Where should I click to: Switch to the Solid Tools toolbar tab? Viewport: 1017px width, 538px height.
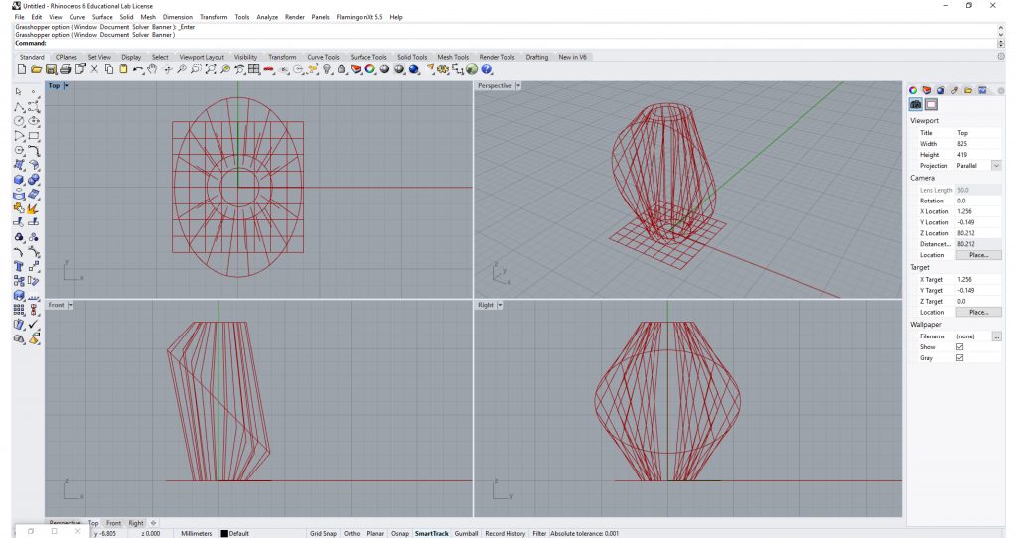412,57
